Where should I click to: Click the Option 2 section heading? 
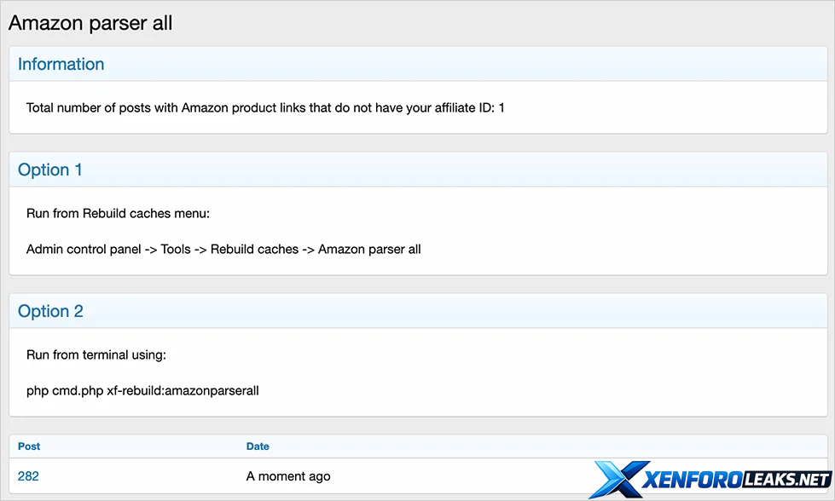pos(50,311)
